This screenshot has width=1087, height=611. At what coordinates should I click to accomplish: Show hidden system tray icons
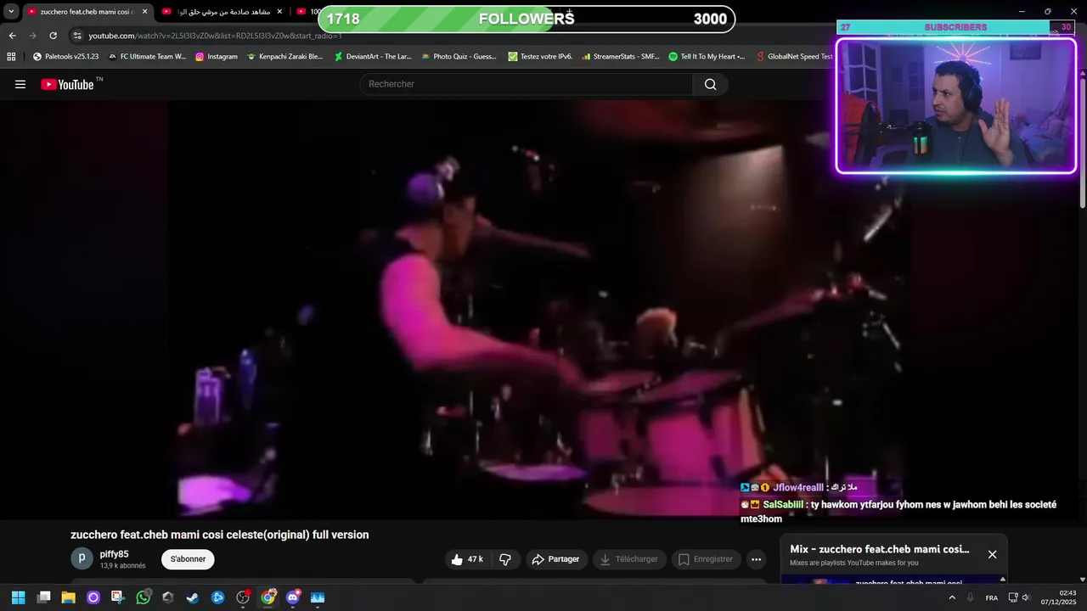click(x=952, y=597)
